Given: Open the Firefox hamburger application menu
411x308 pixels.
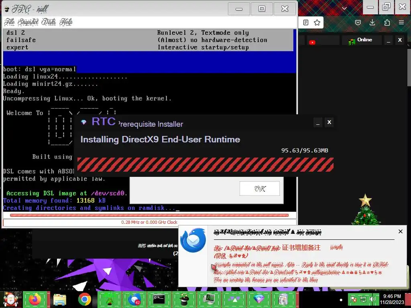Looking at the screenshot, I should pyautogui.click(x=401, y=22).
